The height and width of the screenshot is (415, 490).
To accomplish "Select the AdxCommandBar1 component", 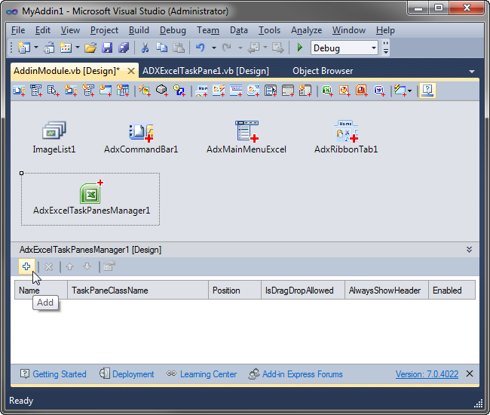I will click(141, 137).
